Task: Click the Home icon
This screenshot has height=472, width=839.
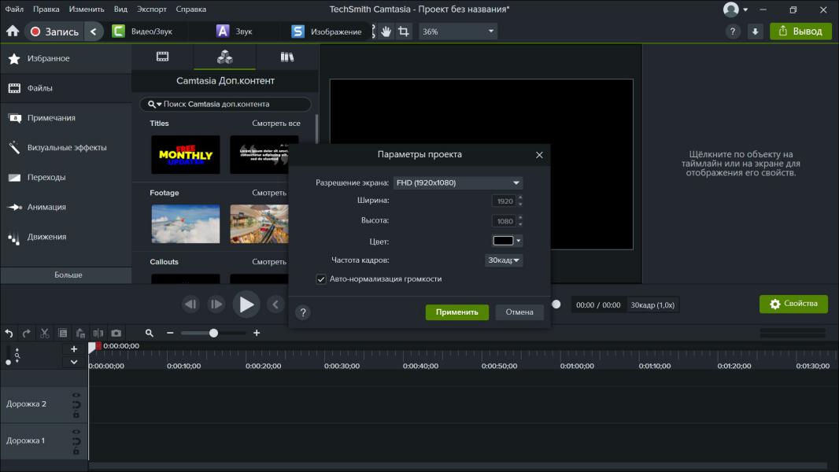Action: tap(13, 31)
